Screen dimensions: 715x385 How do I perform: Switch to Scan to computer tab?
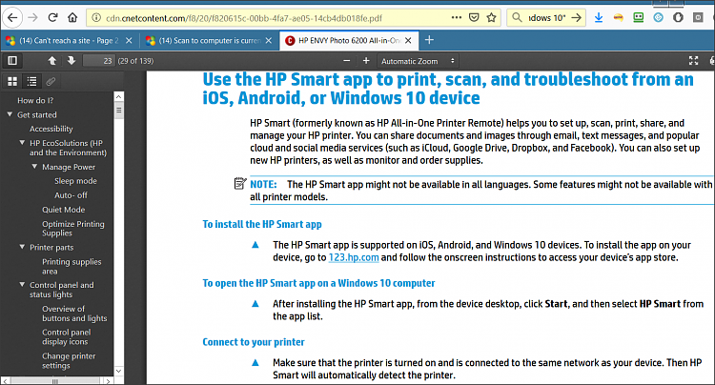coord(209,41)
